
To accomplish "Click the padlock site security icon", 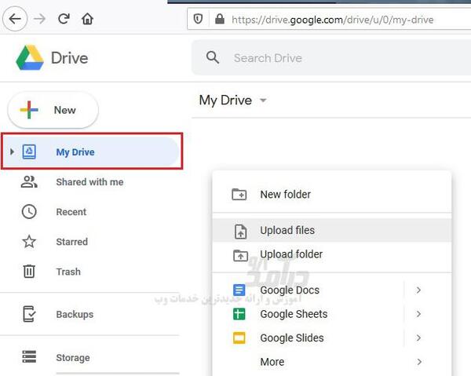I will (x=220, y=19).
